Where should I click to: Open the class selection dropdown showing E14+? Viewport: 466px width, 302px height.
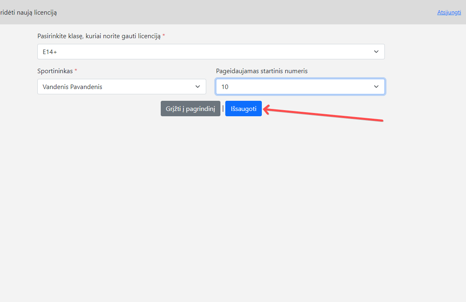(x=211, y=52)
